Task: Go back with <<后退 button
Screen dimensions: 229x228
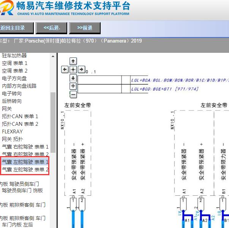Action: pos(51,28)
